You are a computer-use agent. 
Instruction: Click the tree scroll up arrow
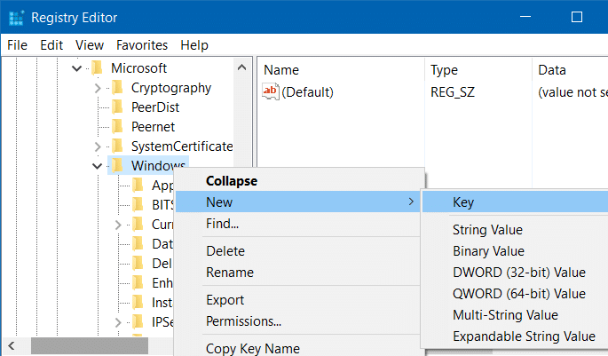(x=242, y=67)
